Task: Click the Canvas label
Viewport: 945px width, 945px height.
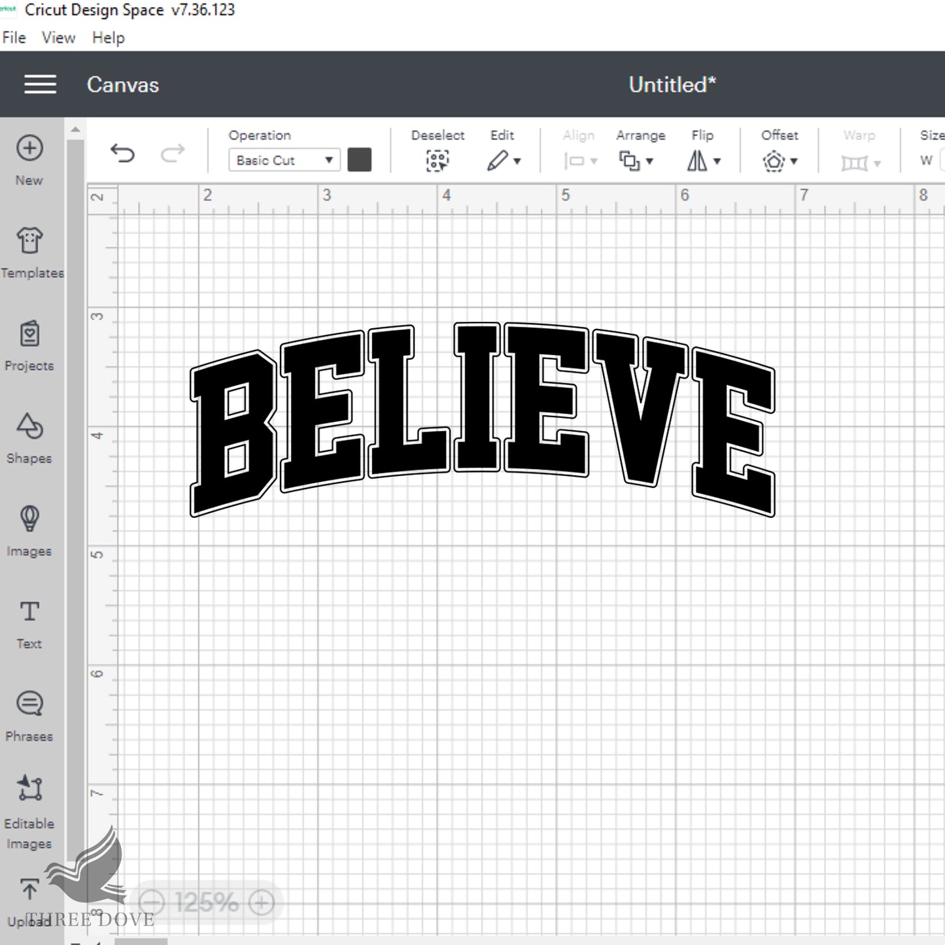Action: coord(123,85)
